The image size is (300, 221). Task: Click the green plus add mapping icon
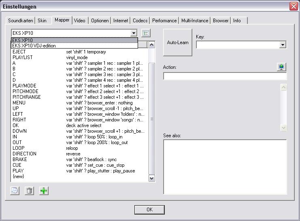pyautogui.click(x=44, y=191)
